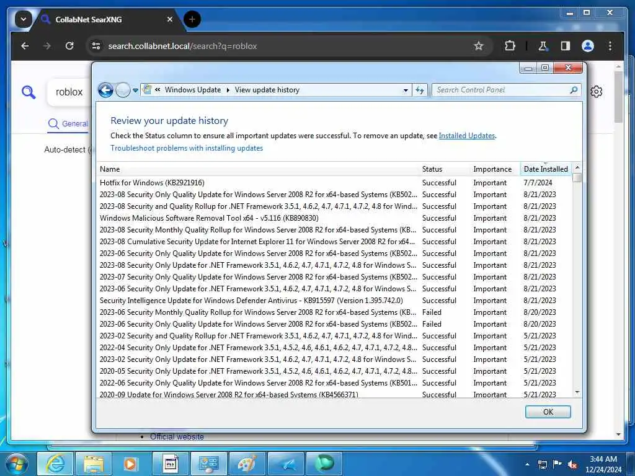Sort by the Status column header
Image resolution: width=635 pixels, height=476 pixels.
(x=445, y=169)
